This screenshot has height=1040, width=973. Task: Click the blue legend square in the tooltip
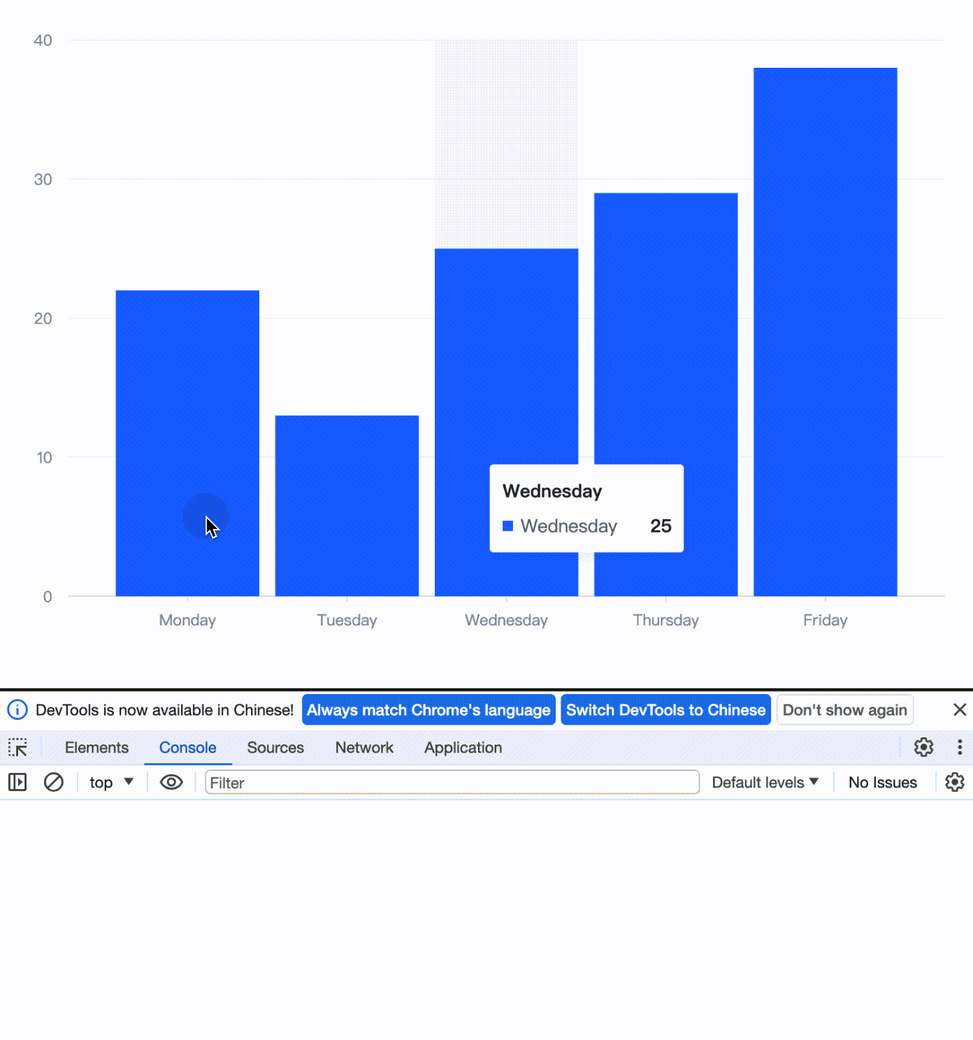508,526
